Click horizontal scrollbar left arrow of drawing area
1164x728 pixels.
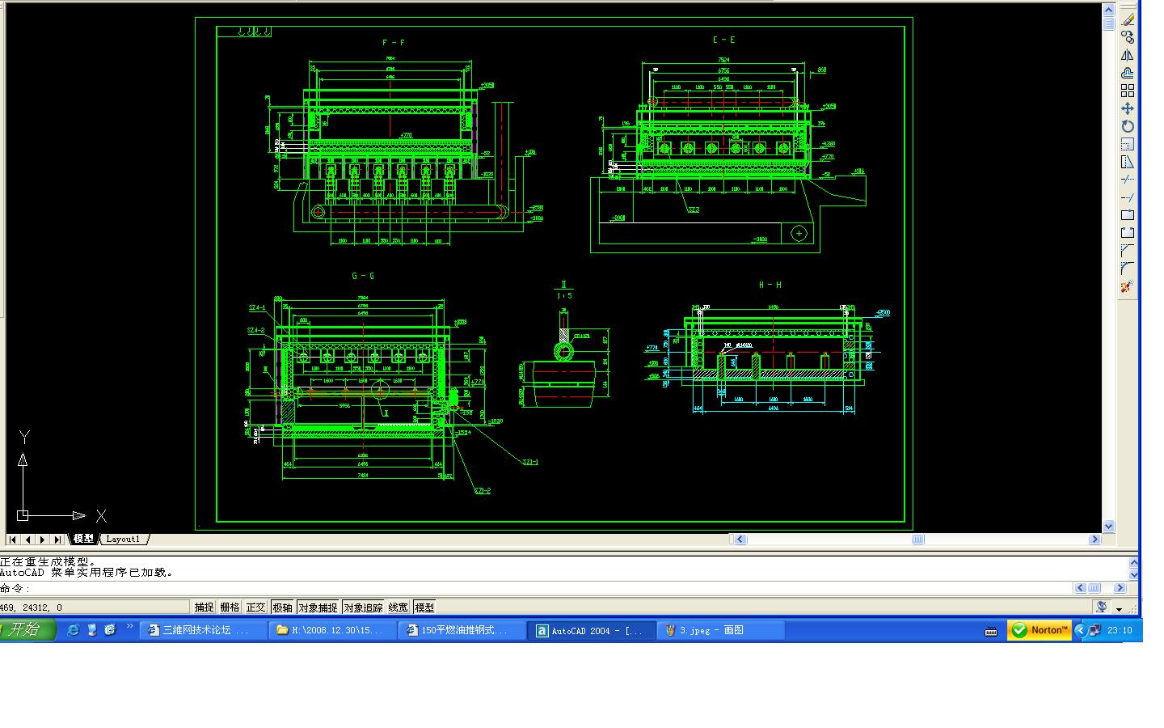[x=740, y=540]
